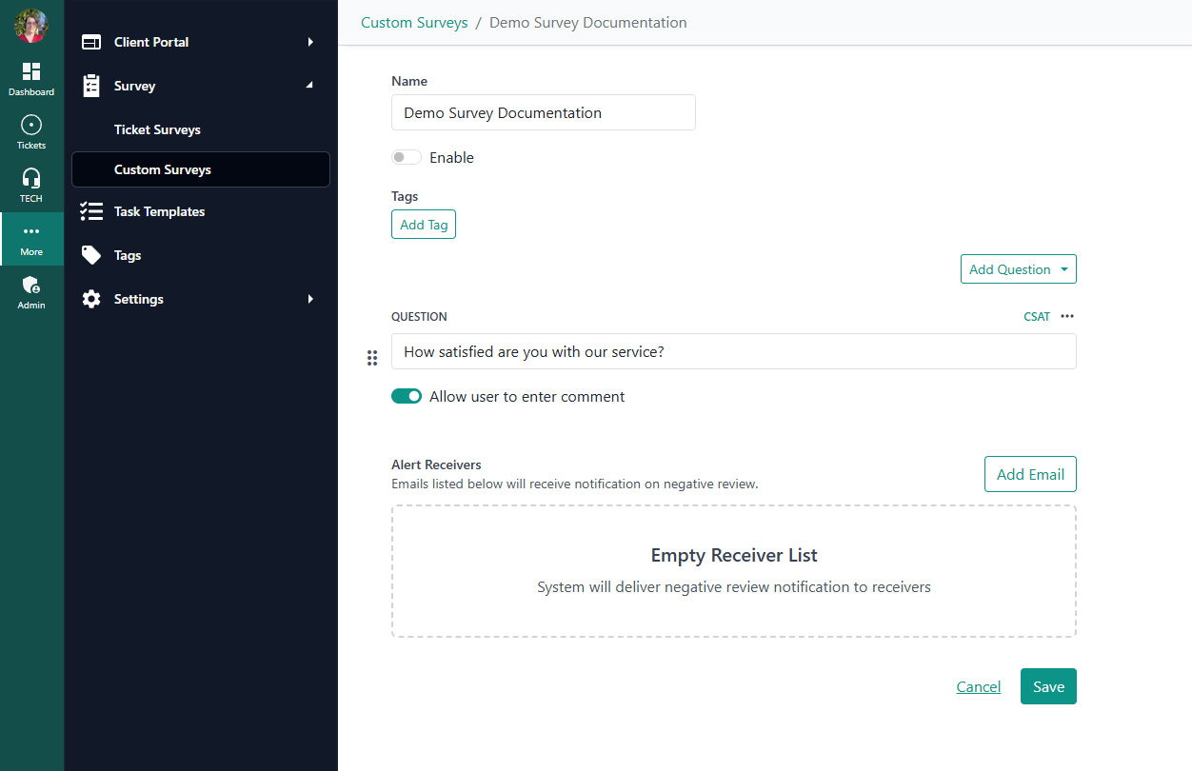Open the Add Question dropdown
The width and height of the screenshot is (1192, 771).
(1018, 269)
